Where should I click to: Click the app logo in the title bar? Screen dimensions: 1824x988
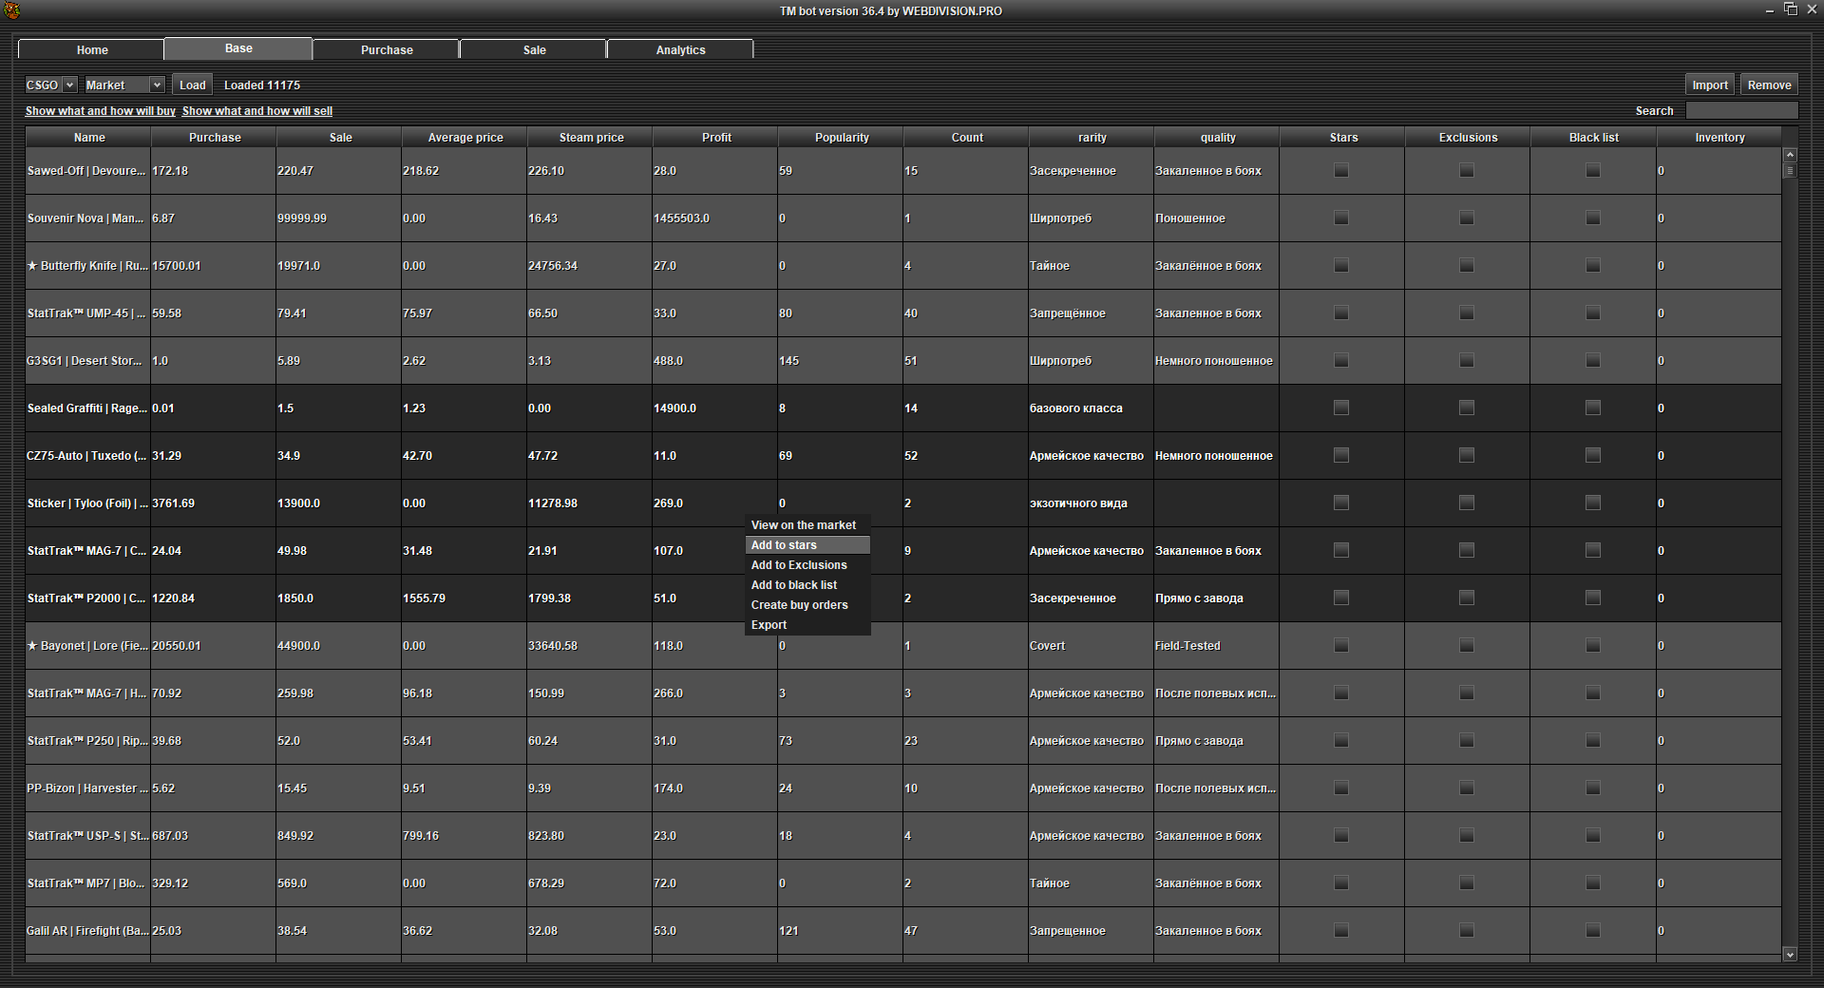click(11, 10)
